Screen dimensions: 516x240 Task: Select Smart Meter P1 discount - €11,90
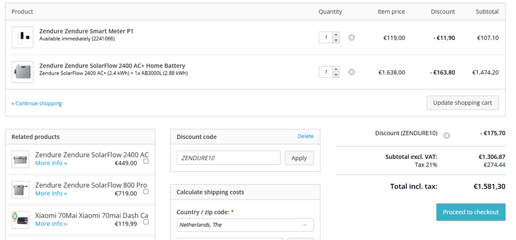pos(444,38)
